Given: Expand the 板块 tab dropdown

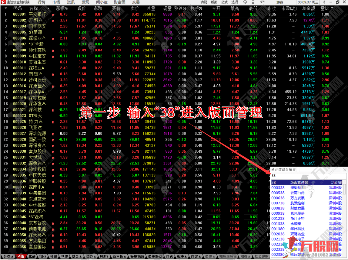Looking at the screenshot, I should 185,256.
